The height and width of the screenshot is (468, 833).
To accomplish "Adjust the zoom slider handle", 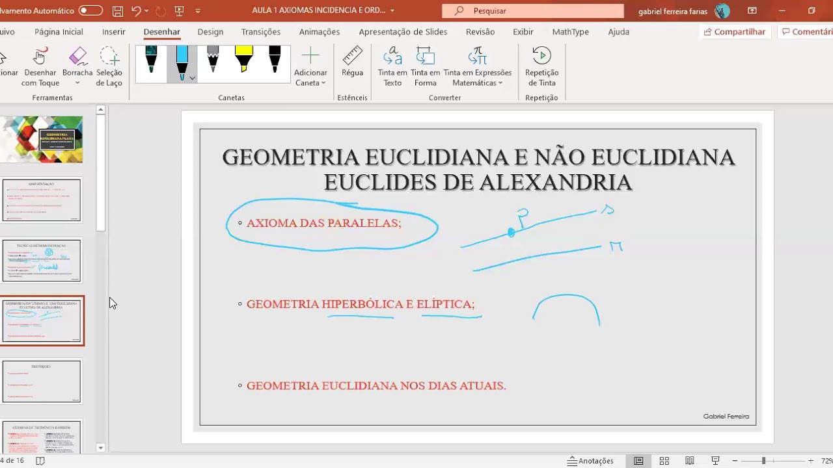I will (x=763, y=461).
